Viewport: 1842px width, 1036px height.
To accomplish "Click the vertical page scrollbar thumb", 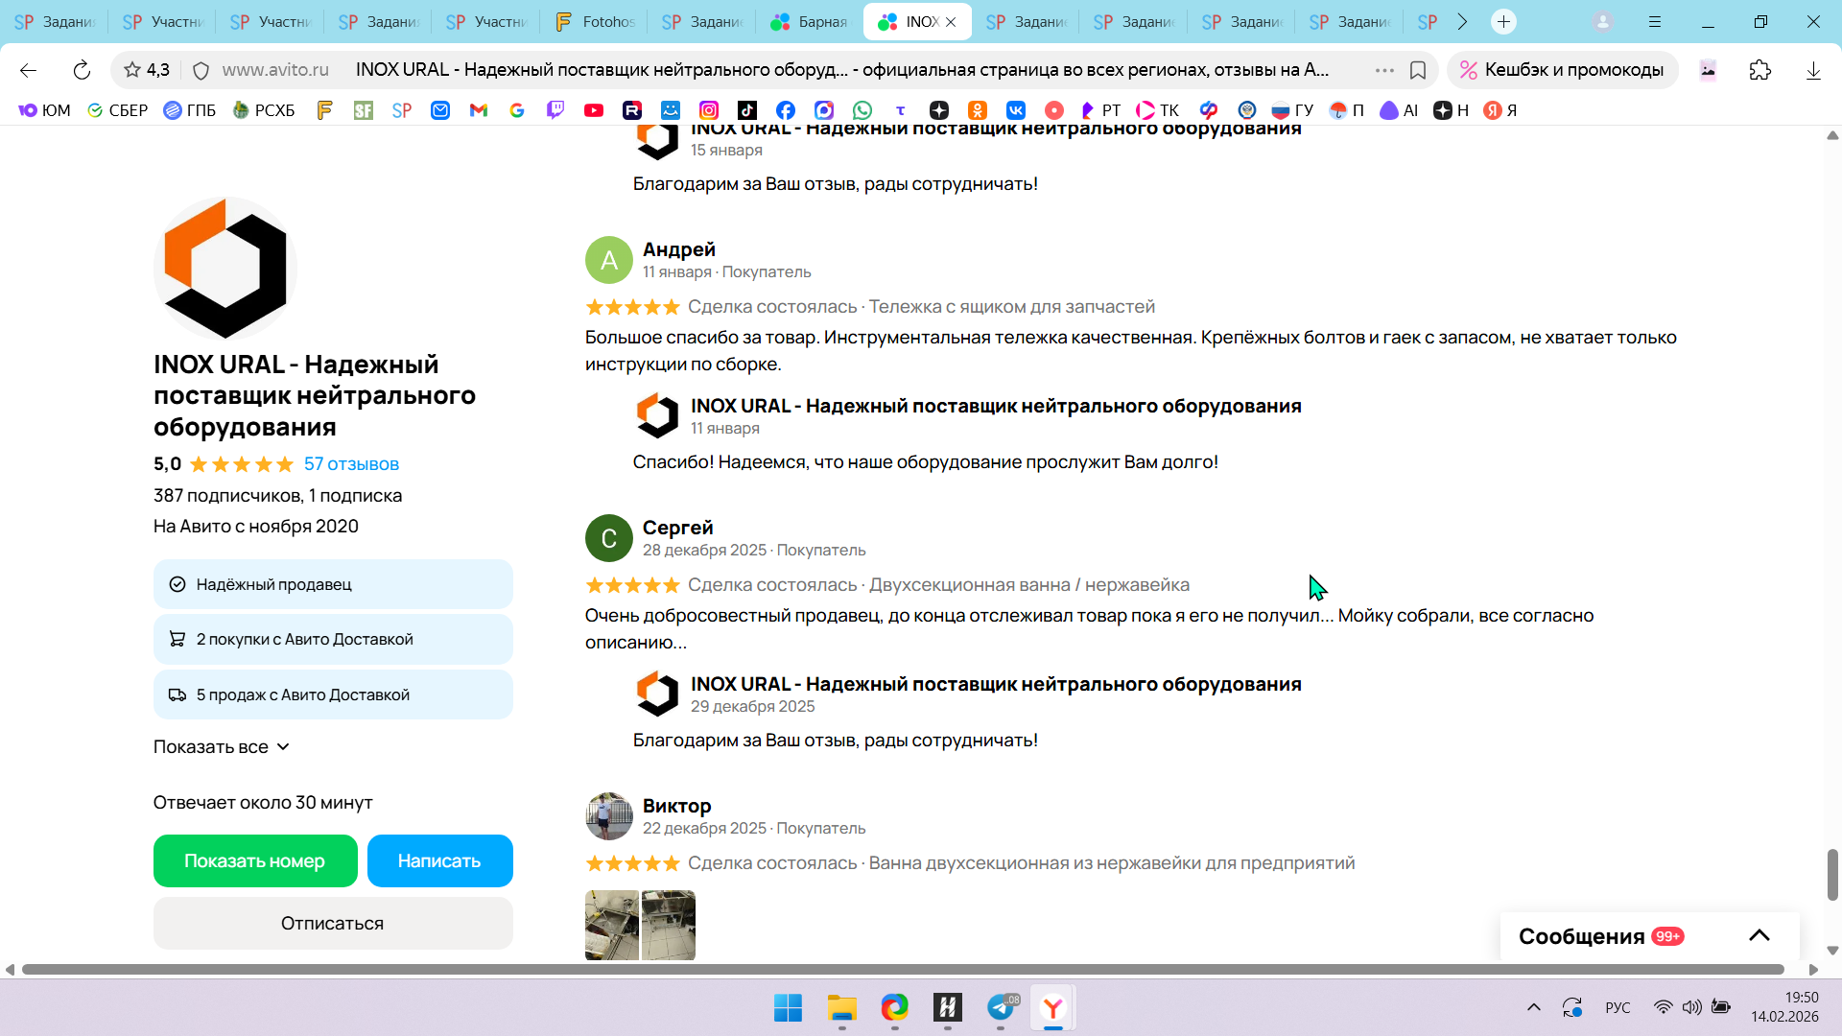I will pyautogui.click(x=1831, y=874).
